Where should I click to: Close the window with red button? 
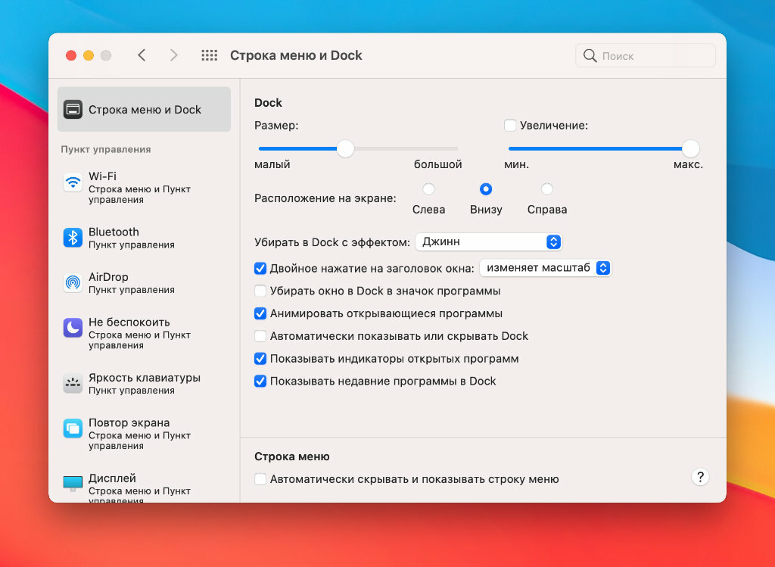71,55
